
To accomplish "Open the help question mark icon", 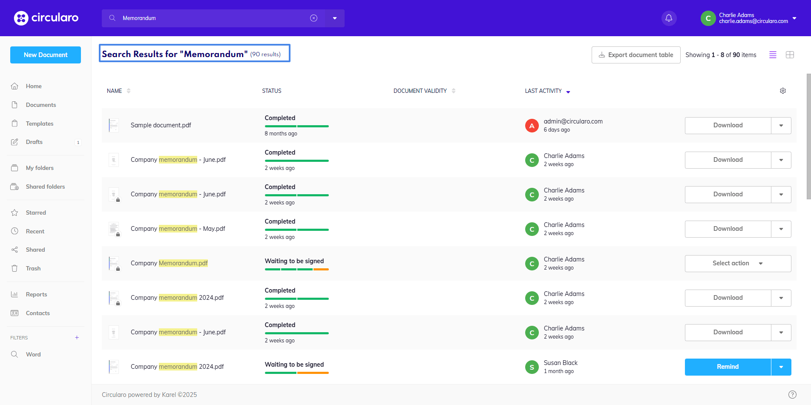I will pyautogui.click(x=792, y=394).
